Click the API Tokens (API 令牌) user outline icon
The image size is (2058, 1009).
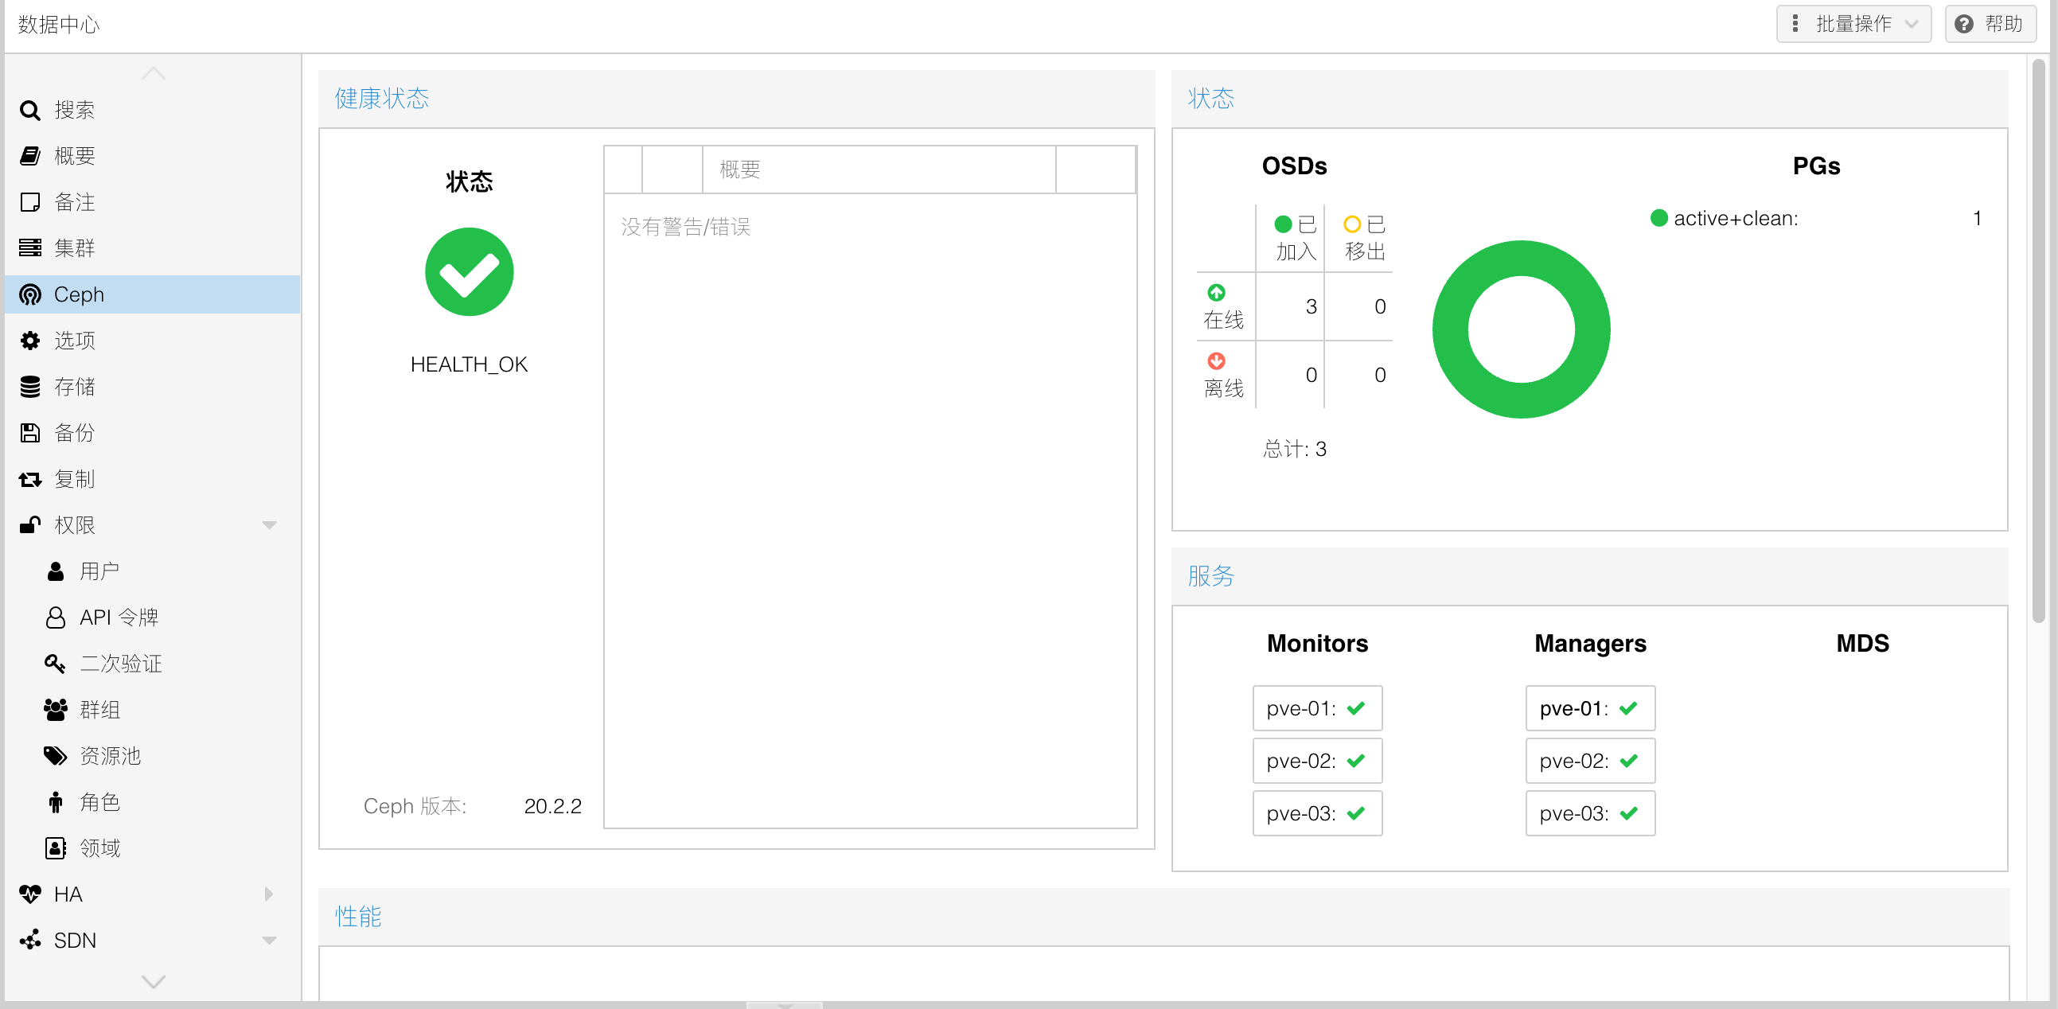coord(55,617)
